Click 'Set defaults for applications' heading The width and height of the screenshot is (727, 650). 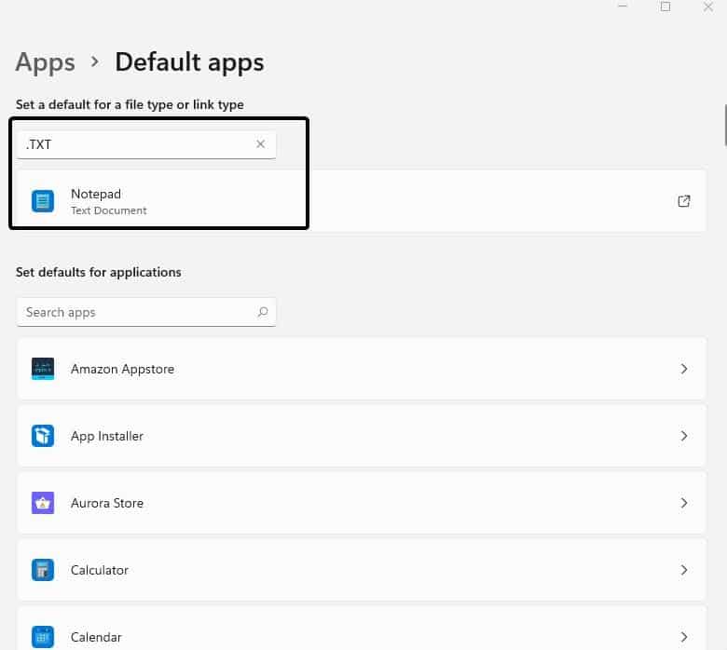tap(98, 272)
